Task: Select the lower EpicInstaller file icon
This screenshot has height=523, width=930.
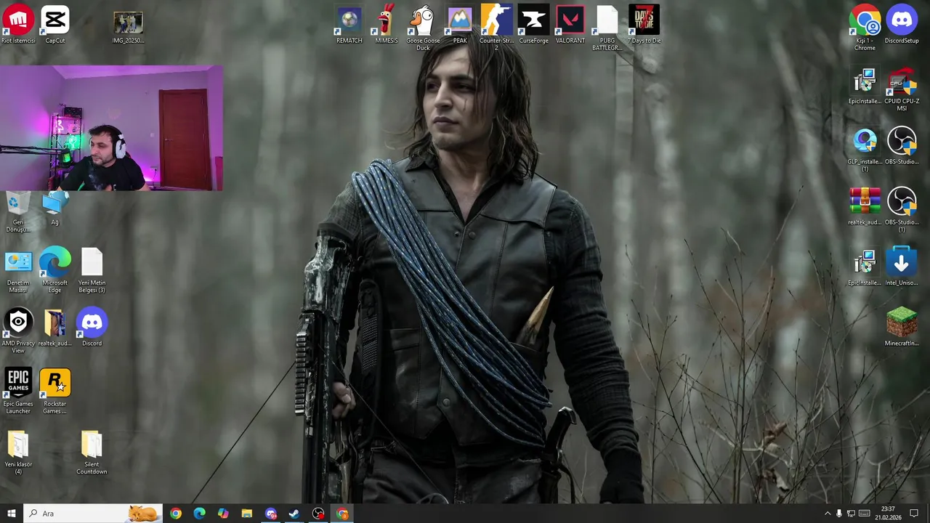Action: [865, 267]
